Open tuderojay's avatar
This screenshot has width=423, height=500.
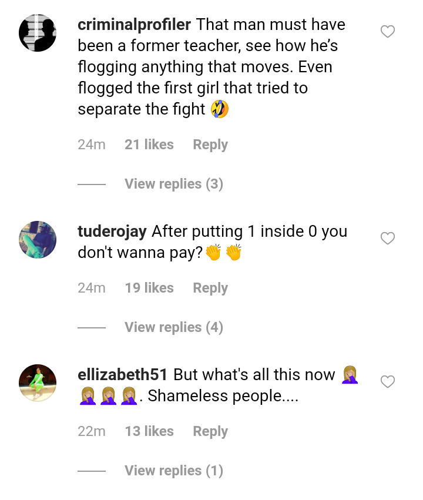pos(38,240)
